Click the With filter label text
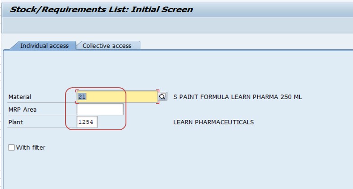 pyautogui.click(x=31, y=147)
